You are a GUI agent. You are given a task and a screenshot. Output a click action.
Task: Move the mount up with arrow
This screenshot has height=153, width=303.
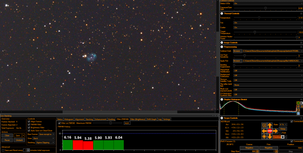(x=270, y=125)
